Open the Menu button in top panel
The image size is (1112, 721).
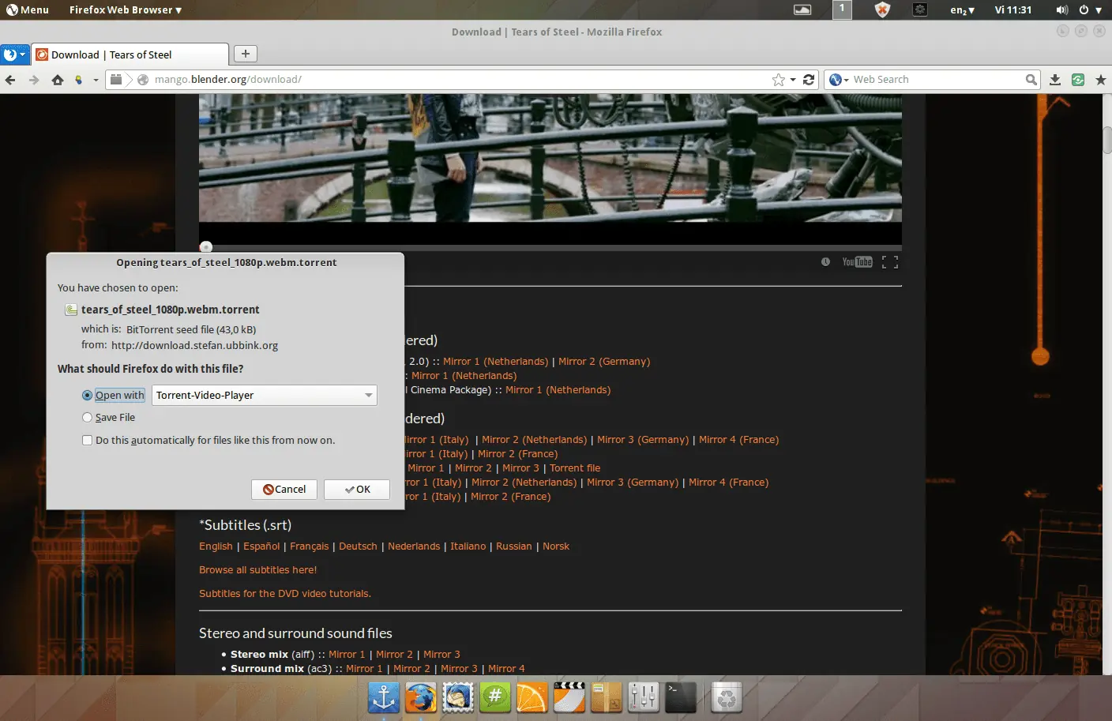pos(28,10)
